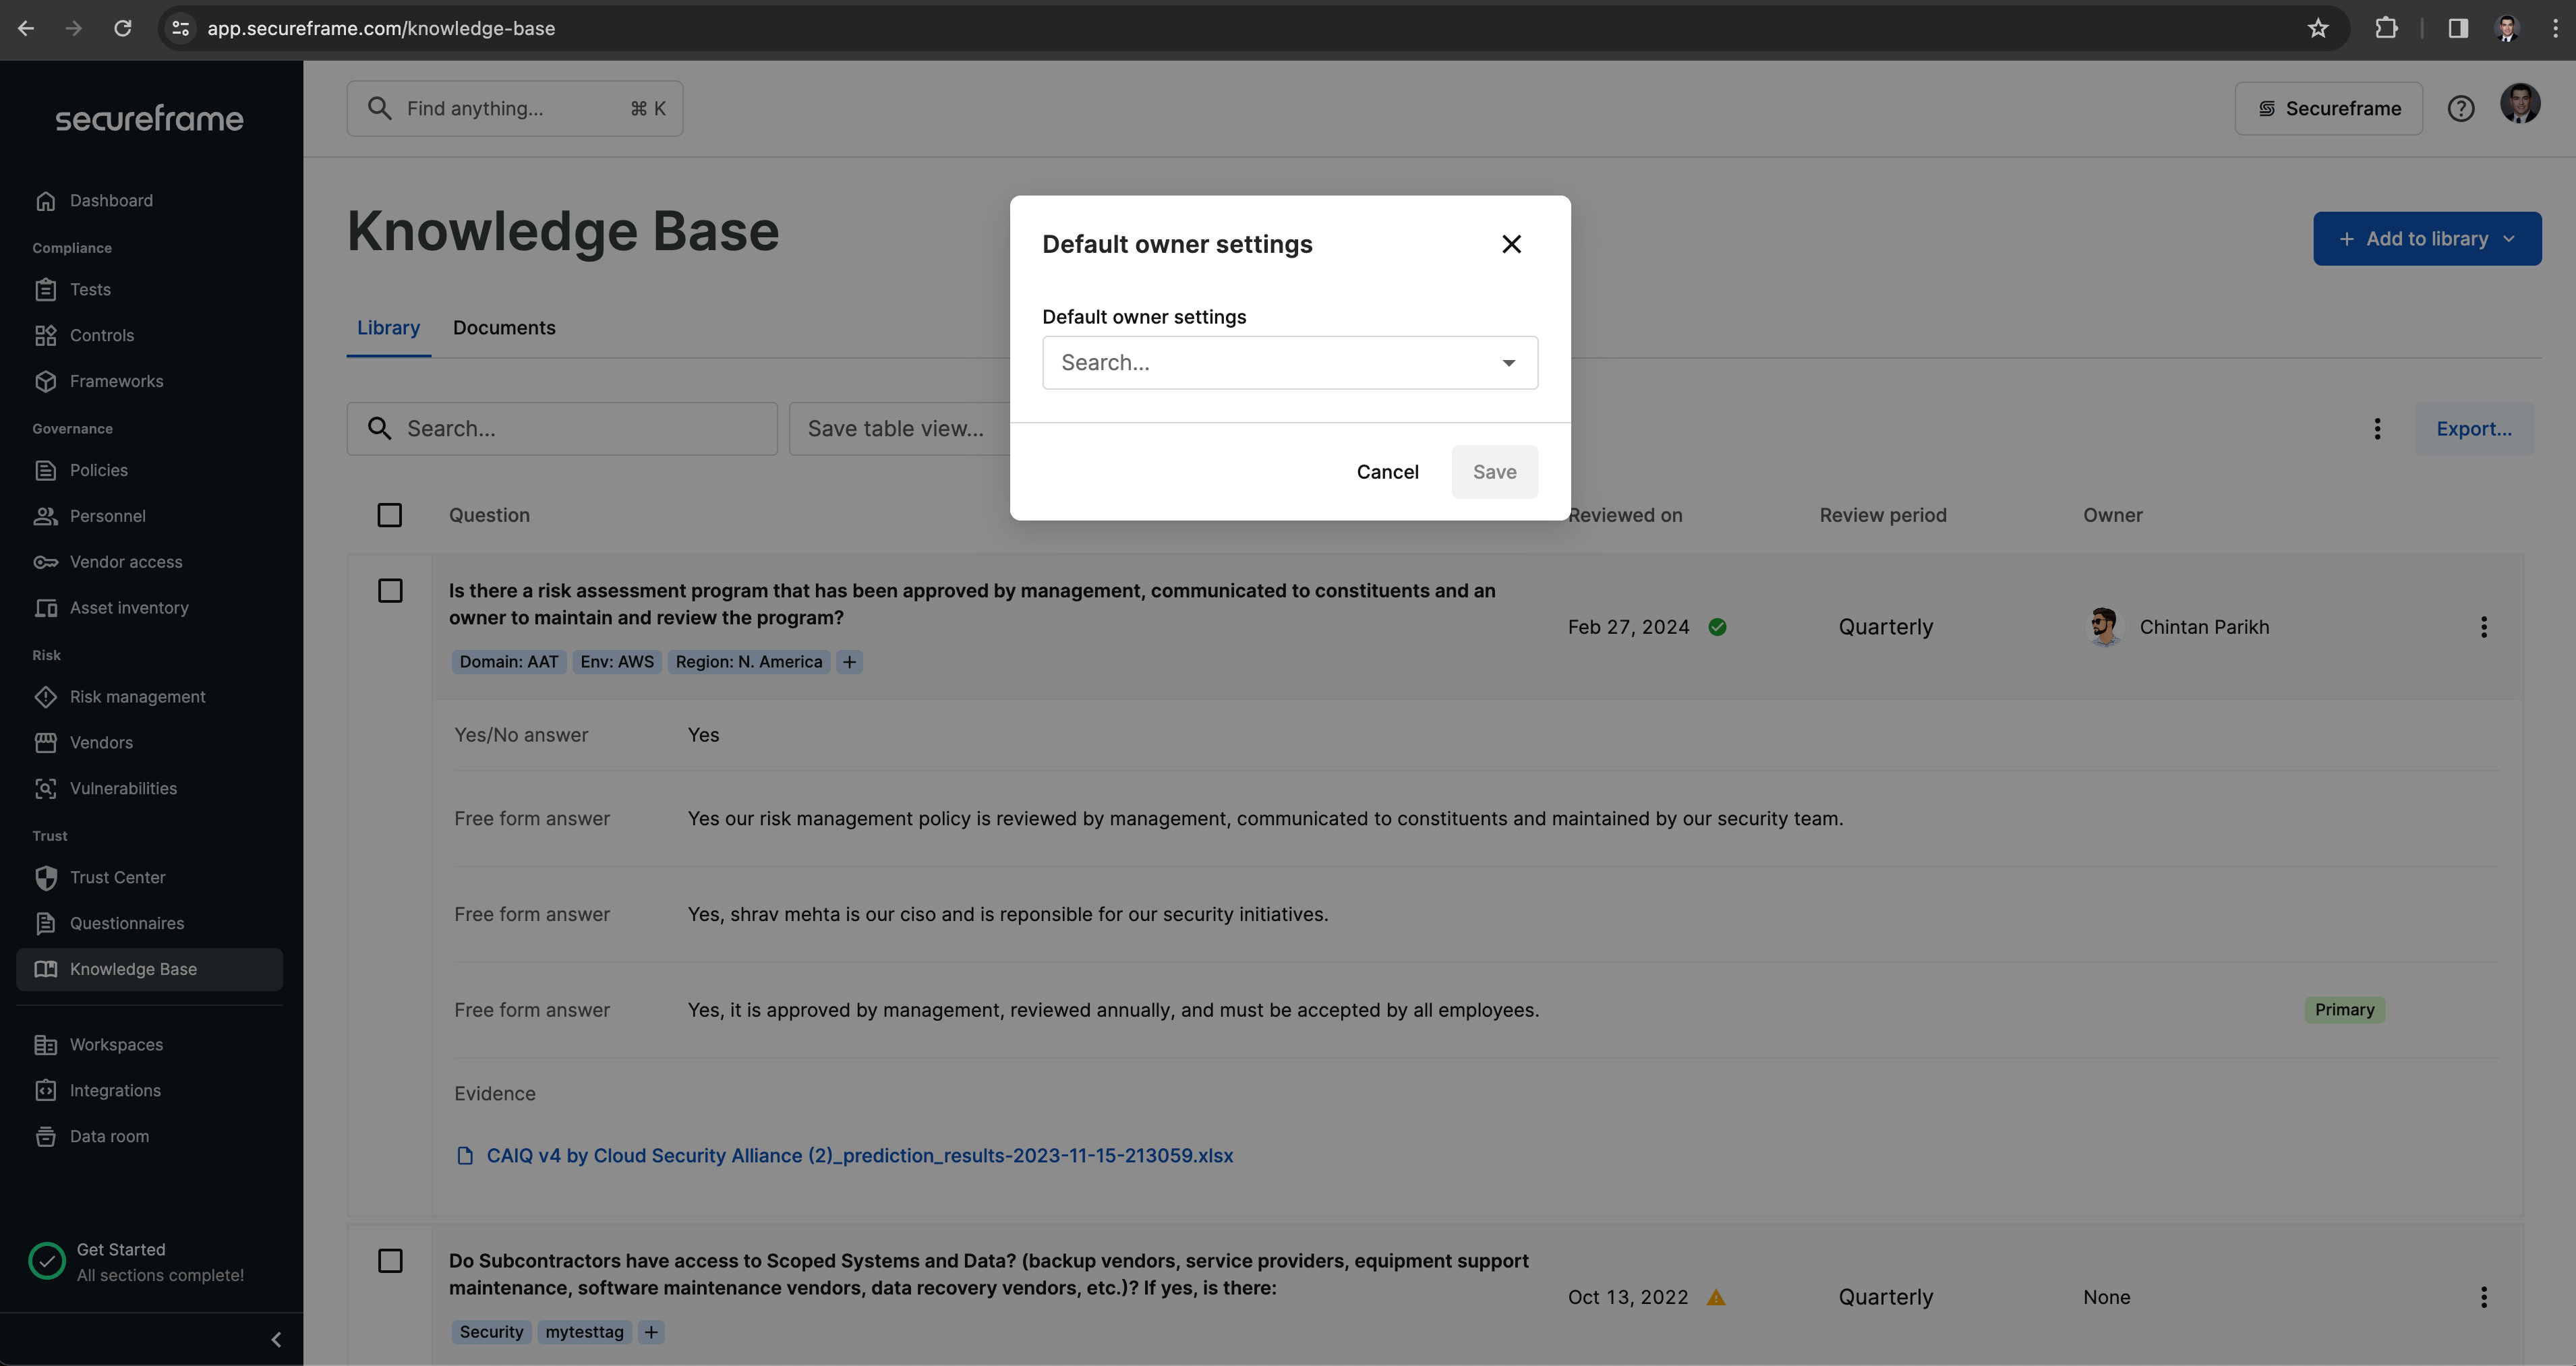Click the Secureframe workspace button
This screenshot has width=2576, height=1366.
[x=2328, y=109]
